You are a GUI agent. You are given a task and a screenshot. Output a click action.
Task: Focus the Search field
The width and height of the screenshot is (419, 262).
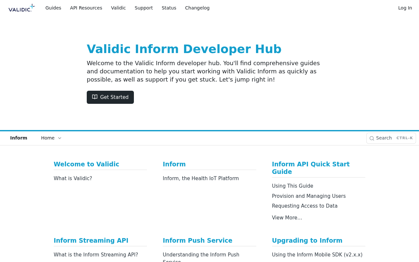point(391,138)
